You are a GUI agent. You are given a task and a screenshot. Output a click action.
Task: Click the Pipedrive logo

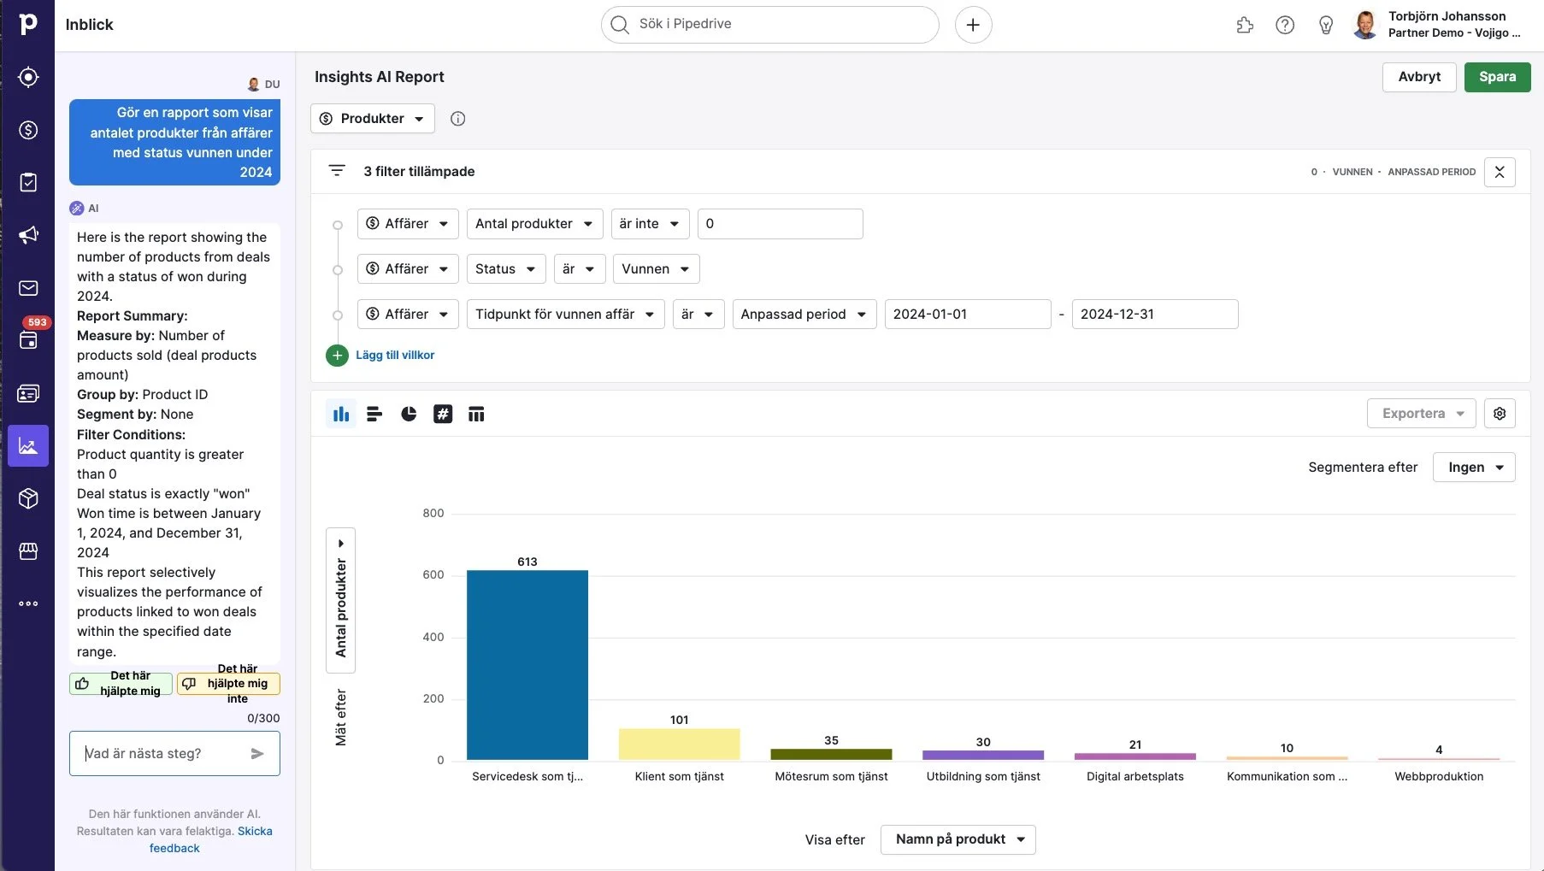click(28, 24)
